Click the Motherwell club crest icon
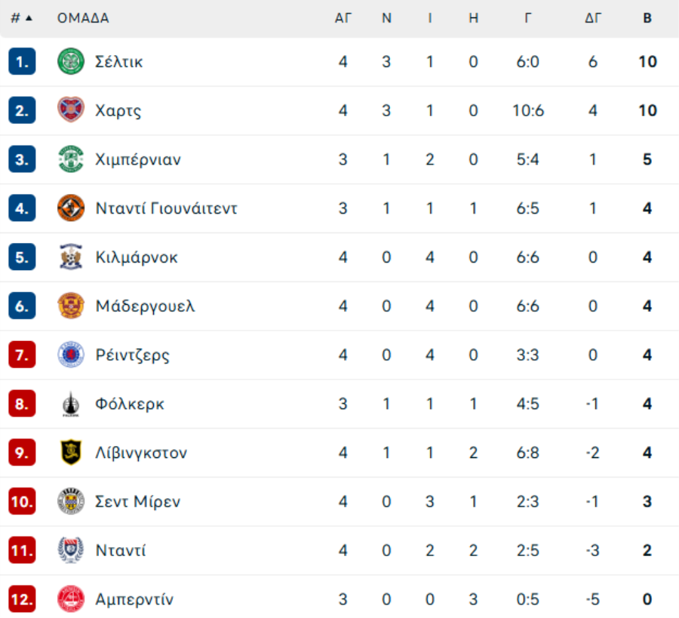This screenshot has height=618, width=679. click(71, 306)
